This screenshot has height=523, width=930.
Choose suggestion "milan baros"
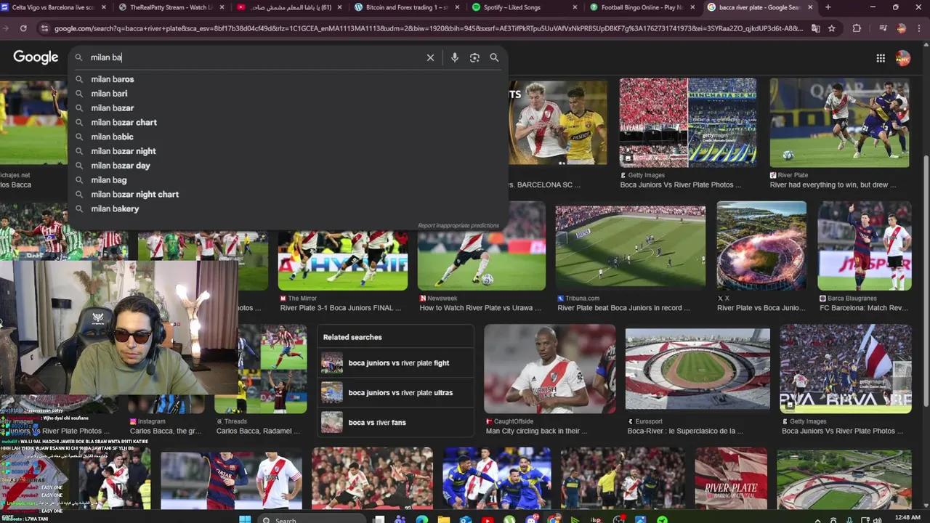coord(288,79)
